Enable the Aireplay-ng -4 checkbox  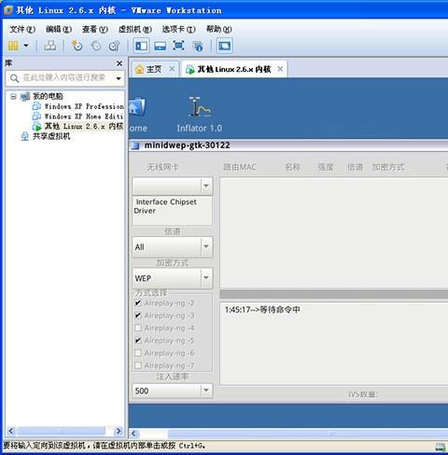tap(138, 328)
